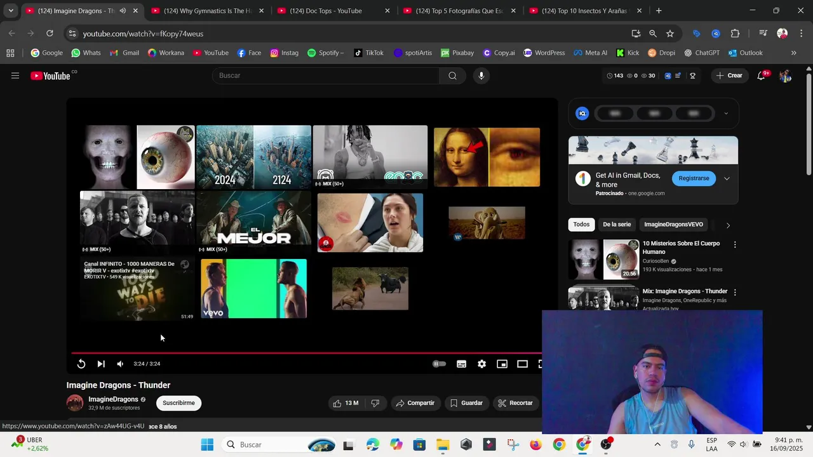
Task: Open File Explorer from the taskbar
Action: pyautogui.click(x=443, y=444)
